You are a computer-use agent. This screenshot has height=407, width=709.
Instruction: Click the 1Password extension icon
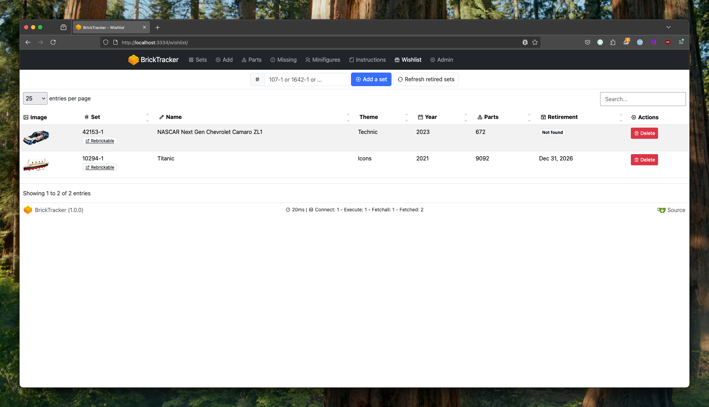[640, 42]
